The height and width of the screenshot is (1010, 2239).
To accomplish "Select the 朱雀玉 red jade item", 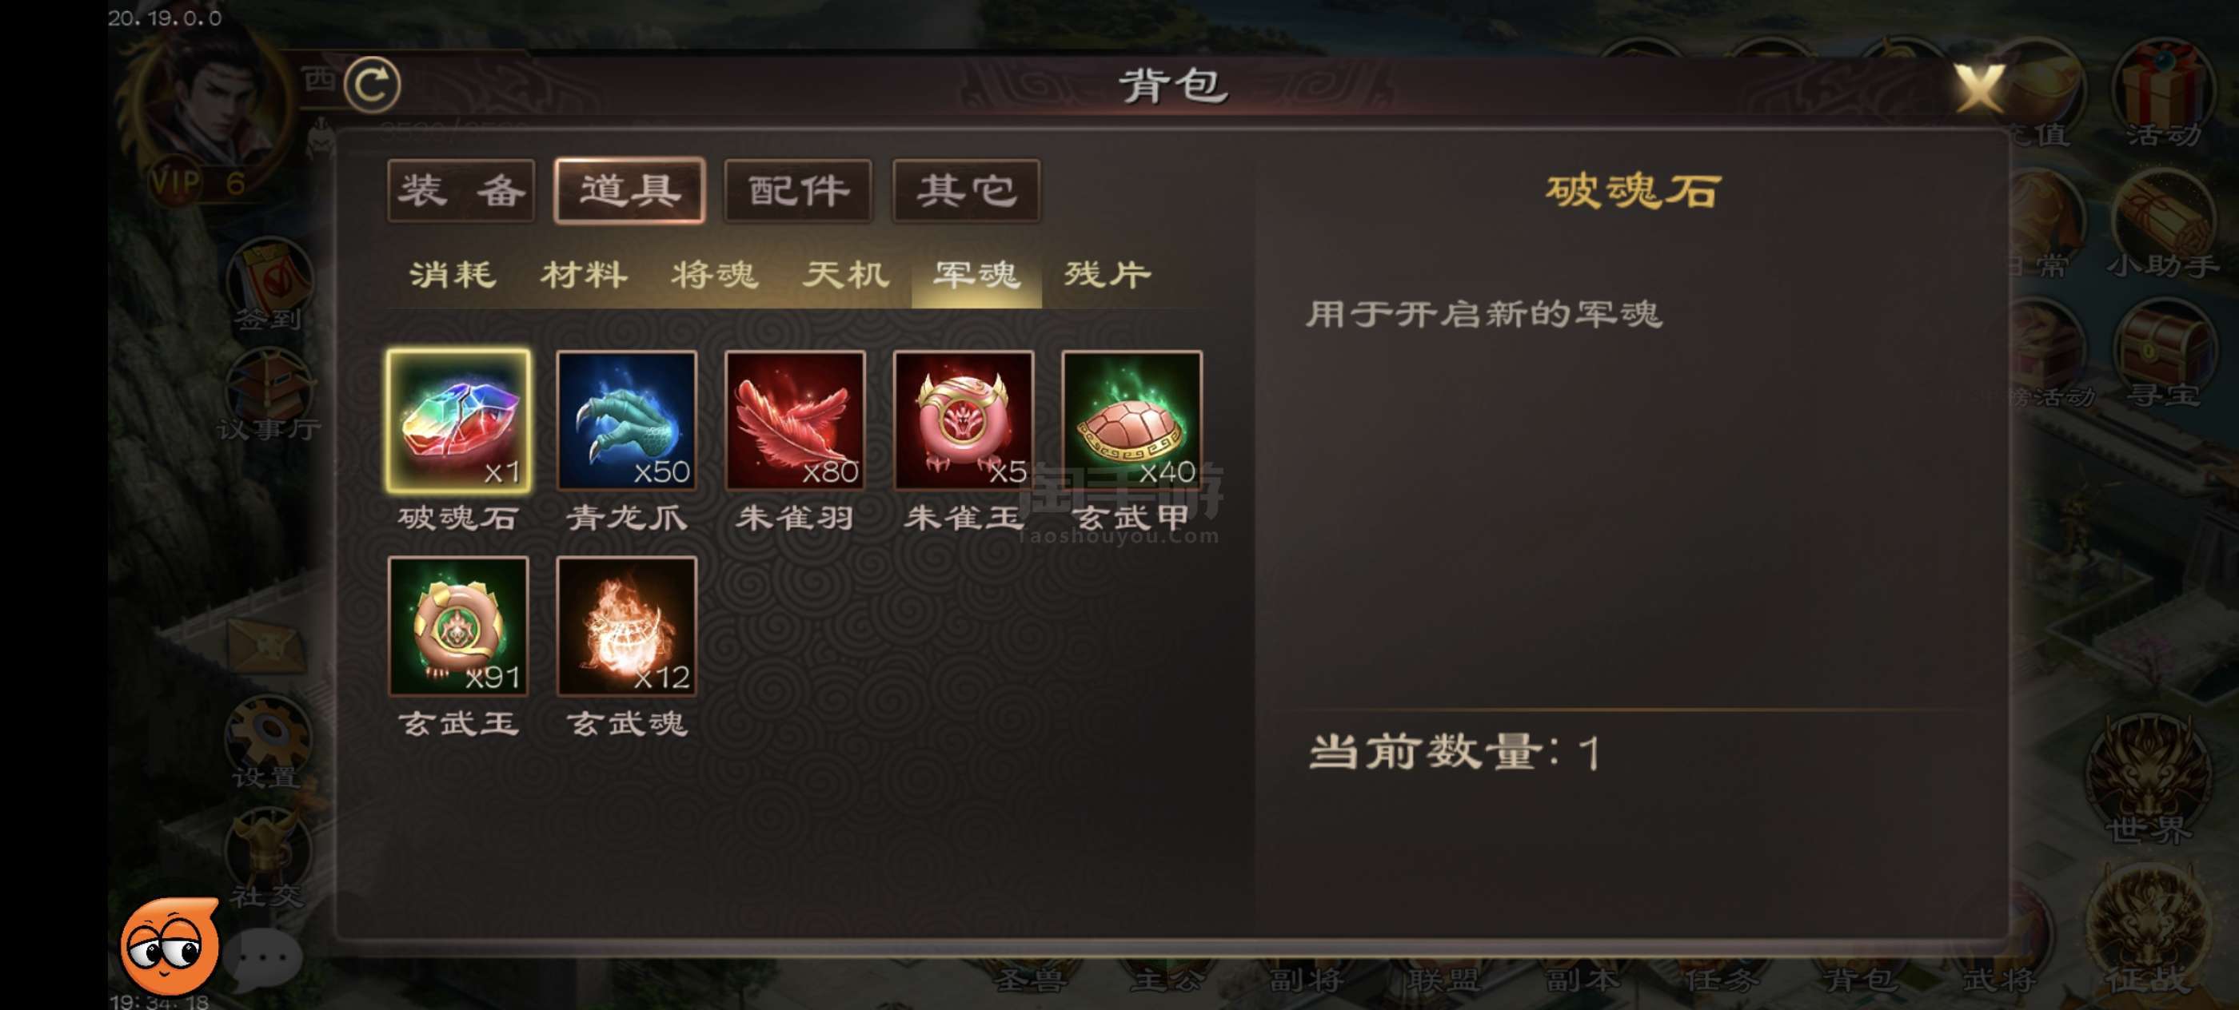I will 963,421.
